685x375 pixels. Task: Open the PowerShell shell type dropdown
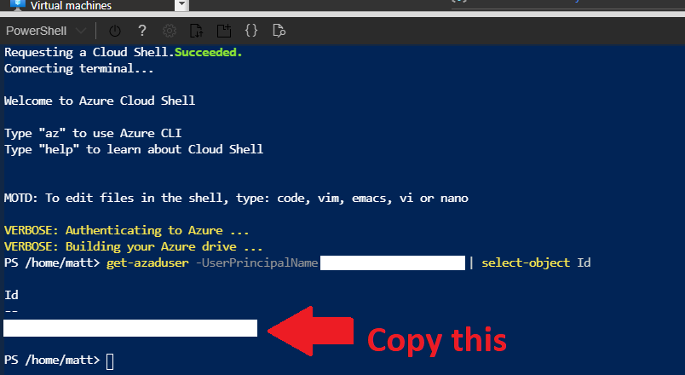[45, 31]
